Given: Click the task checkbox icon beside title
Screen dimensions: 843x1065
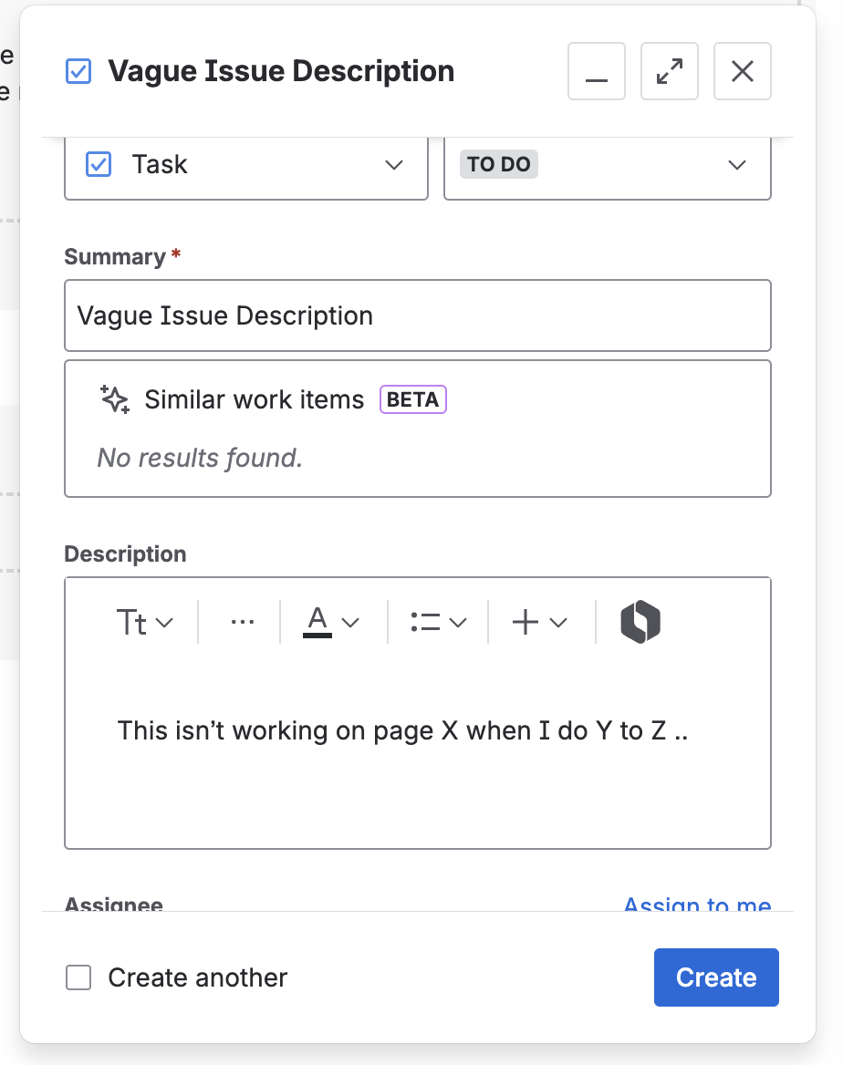Looking at the screenshot, I should point(79,71).
